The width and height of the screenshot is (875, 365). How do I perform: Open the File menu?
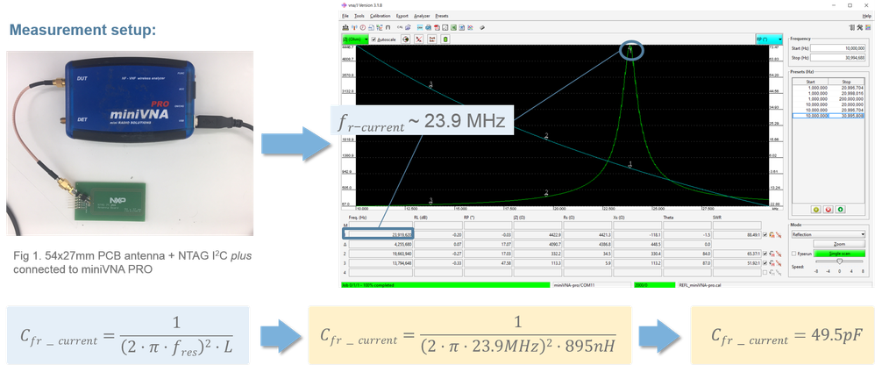point(345,16)
